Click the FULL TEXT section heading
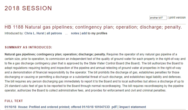Image resolution: width=188 pixels, height=110 pixels. 14,101
